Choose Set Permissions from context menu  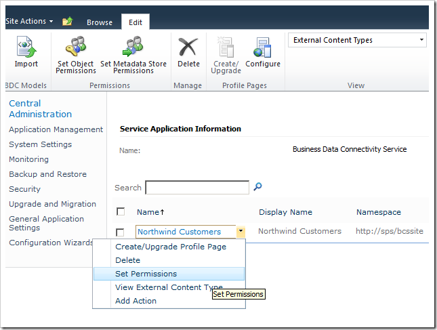click(x=146, y=274)
